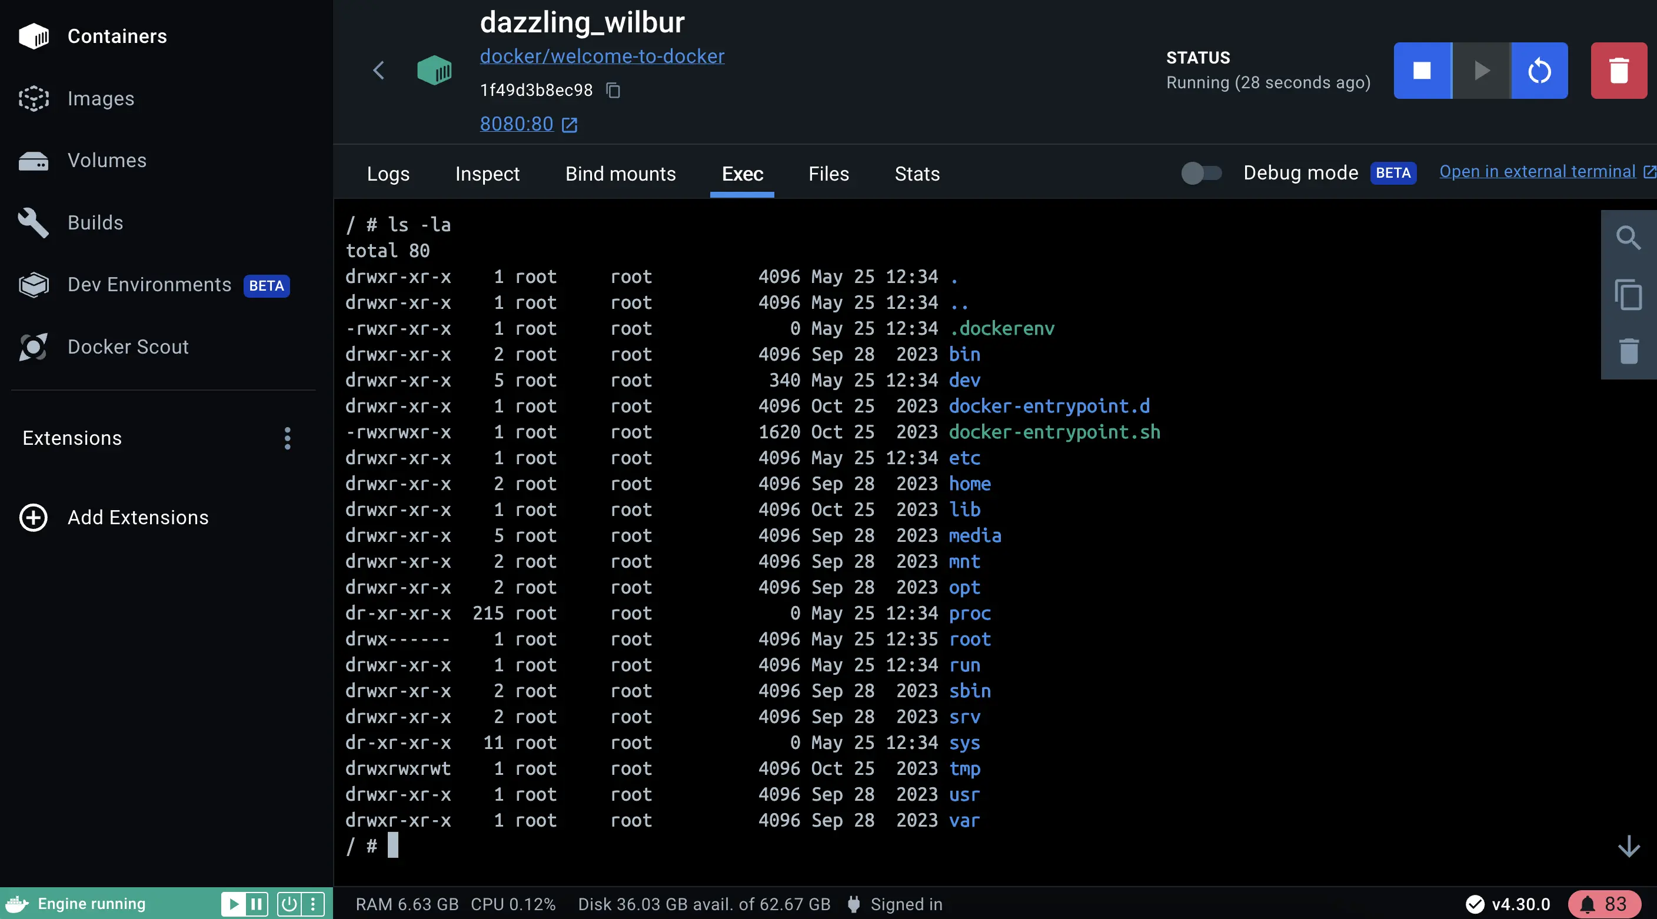Switch to the Stats tab

[x=917, y=173]
